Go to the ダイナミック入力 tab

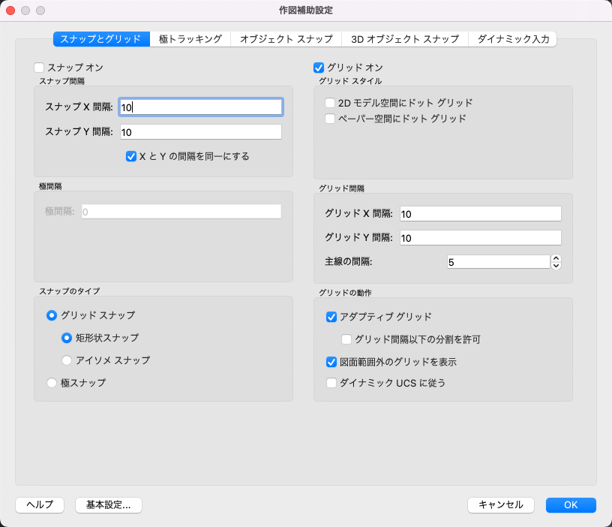(x=513, y=39)
